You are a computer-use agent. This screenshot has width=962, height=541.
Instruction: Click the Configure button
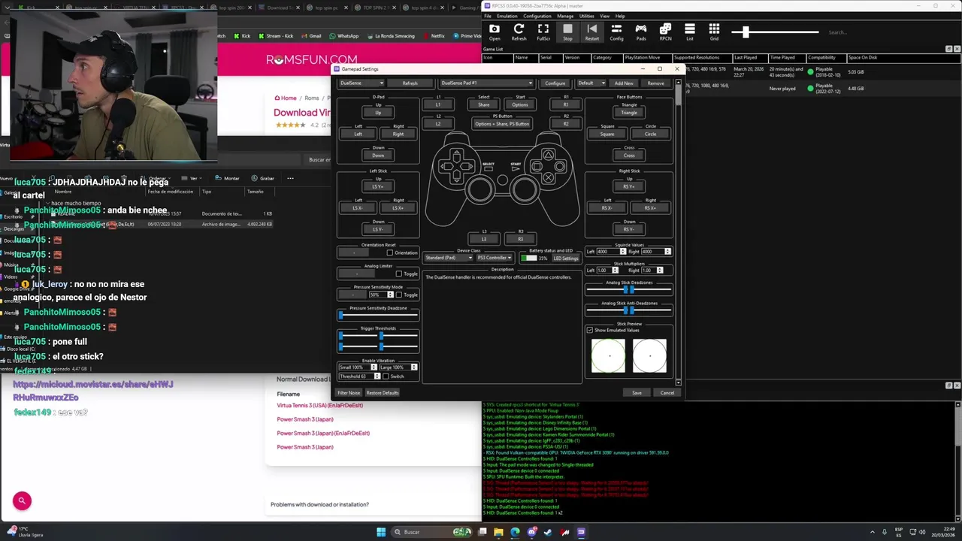(x=555, y=83)
